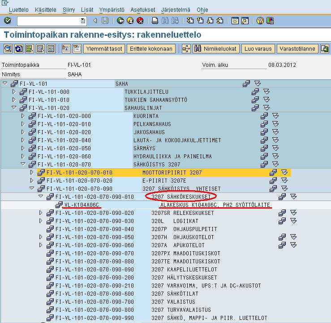The image size is (331, 323).
Task: Click the SAP menu corner icon
Action: (x=4, y=3)
